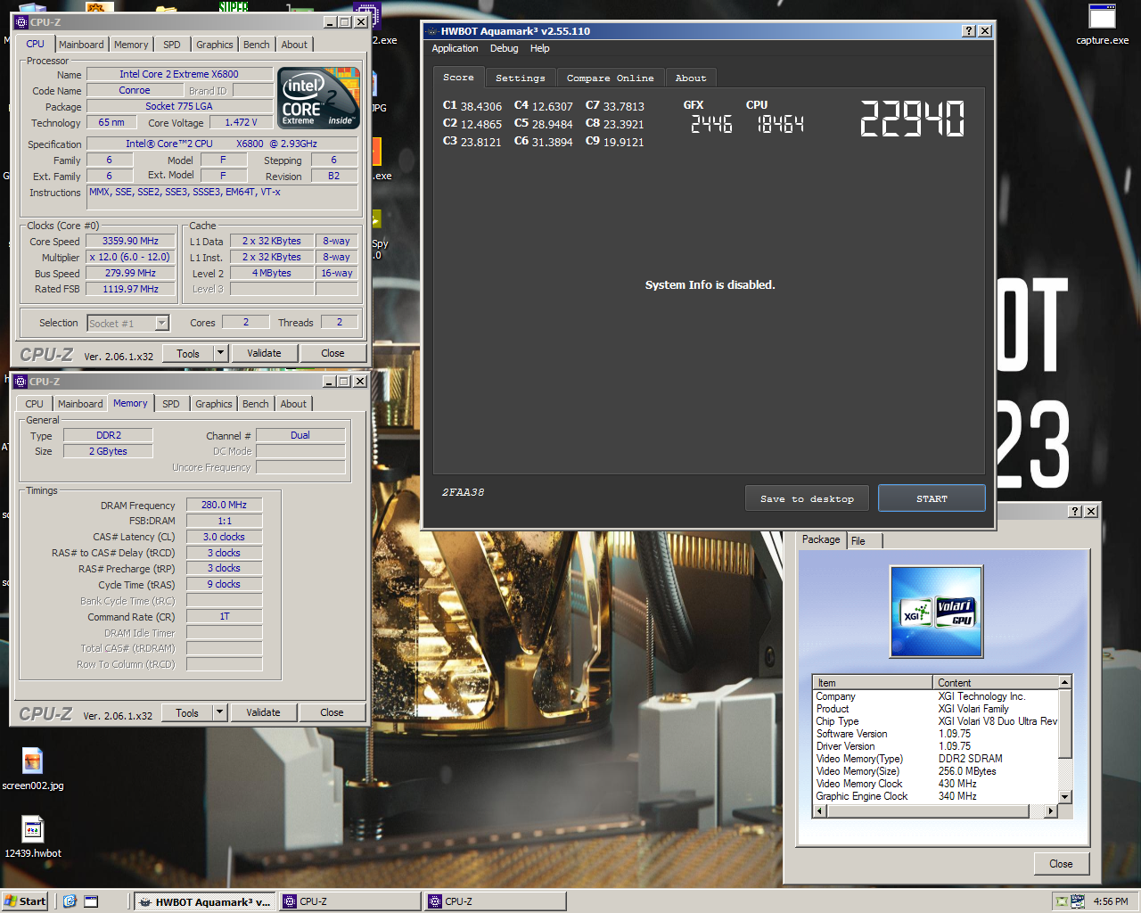This screenshot has width=1141, height=913.
Task: Open the Debug menu in Aquamark3
Action: [504, 48]
